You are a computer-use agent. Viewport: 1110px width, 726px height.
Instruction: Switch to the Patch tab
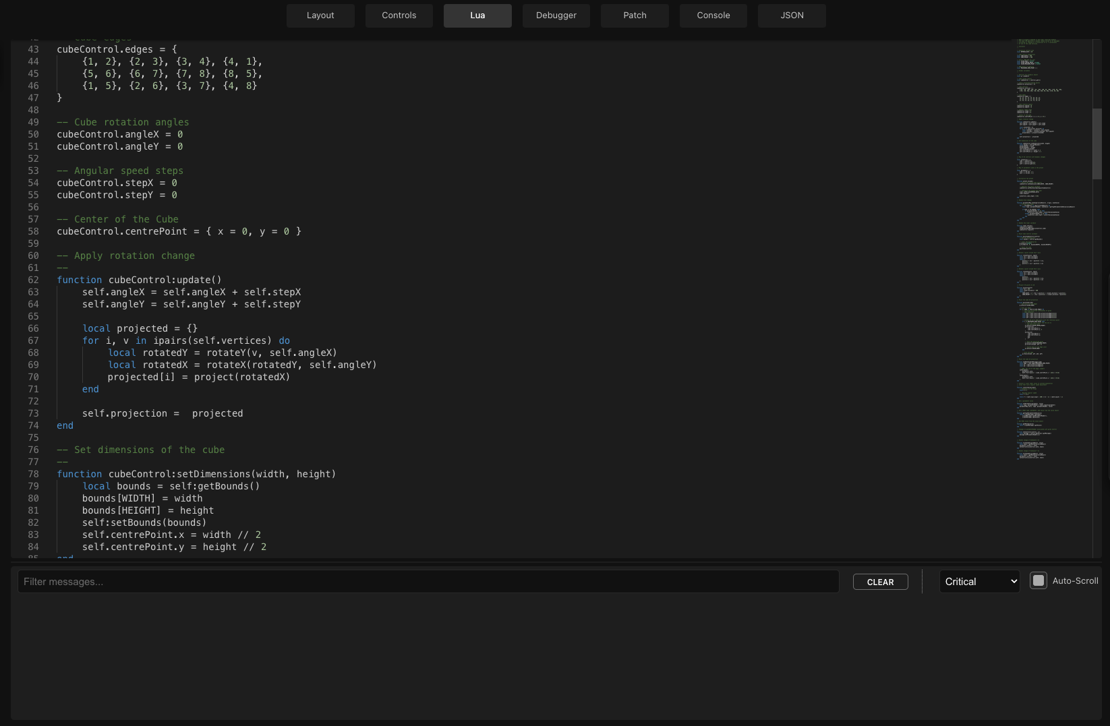pyautogui.click(x=634, y=15)
